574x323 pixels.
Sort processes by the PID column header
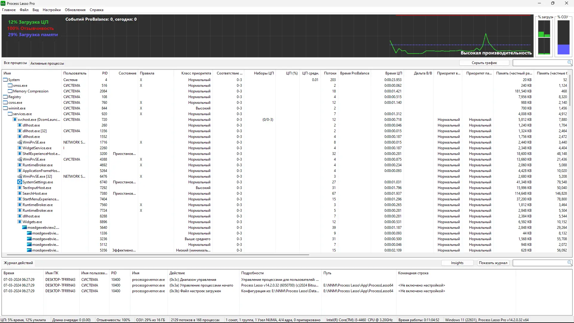point(105,73)
